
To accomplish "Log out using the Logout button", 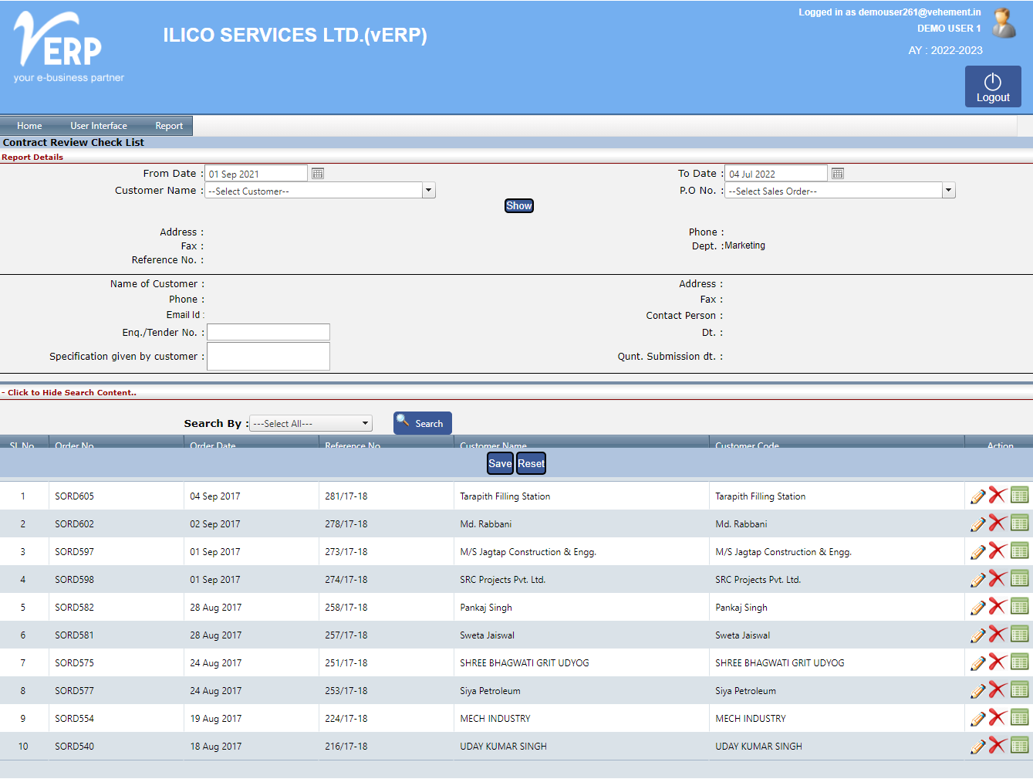I will [993, 86].
